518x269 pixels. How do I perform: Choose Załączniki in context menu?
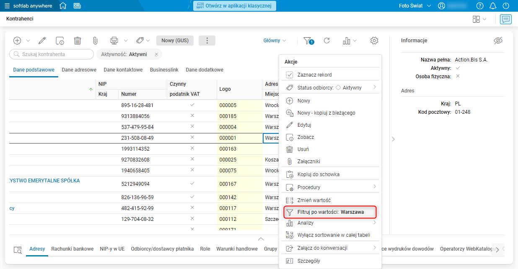tap(330, 161)
